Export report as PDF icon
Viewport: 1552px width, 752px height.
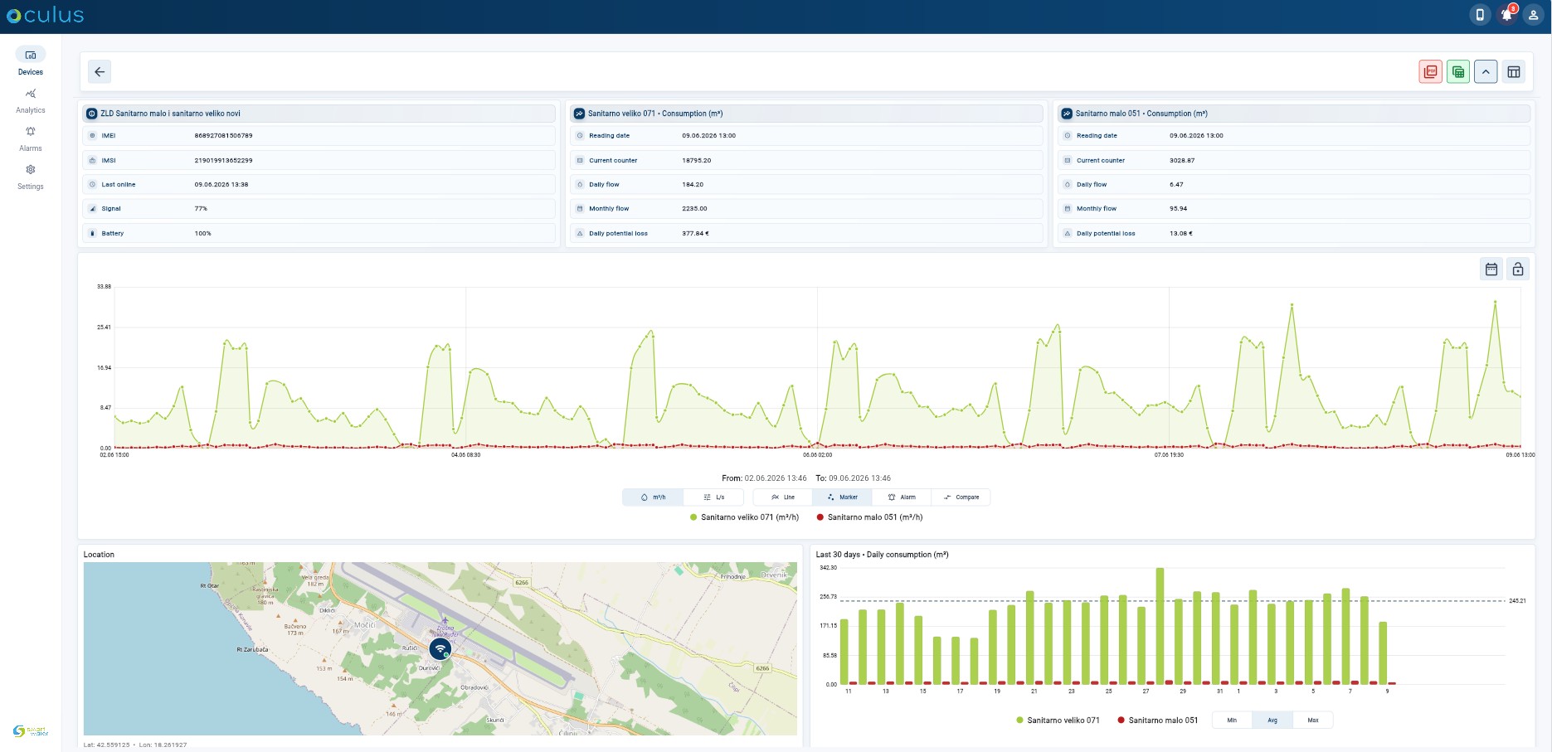point(1431,72)
